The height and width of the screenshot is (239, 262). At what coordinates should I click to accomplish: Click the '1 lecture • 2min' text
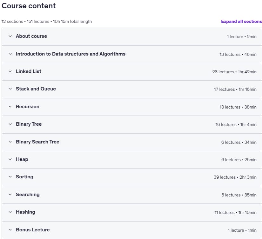242,37
